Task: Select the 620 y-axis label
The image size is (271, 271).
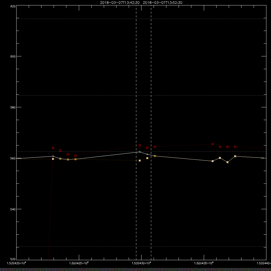Action: (13, 6)
